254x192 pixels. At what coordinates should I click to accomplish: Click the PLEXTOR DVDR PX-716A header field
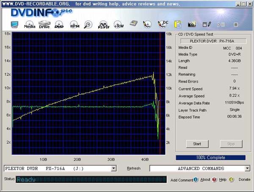pos(213,41)
